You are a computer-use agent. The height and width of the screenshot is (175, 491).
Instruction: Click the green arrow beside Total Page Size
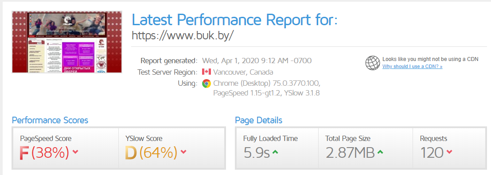pyautogui.click(x=380, y=152)
